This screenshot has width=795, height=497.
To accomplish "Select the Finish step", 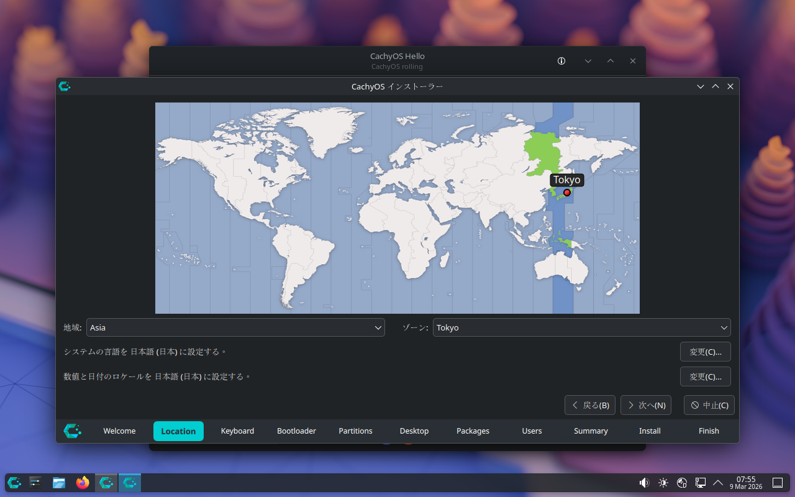I will click(709, 431).
